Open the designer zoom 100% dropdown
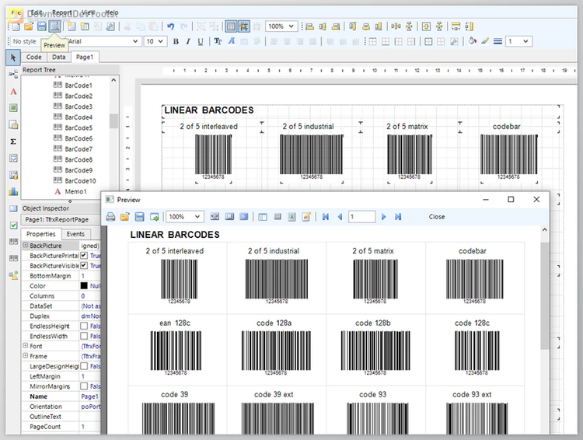The height and width of the screenshot is (440, 583). tap(291, 26)
